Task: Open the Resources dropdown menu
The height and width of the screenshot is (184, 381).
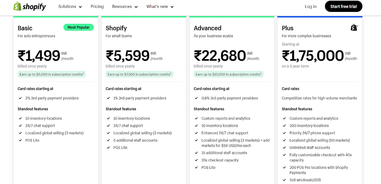Action: pyautogui.click(x=125, y=7)
